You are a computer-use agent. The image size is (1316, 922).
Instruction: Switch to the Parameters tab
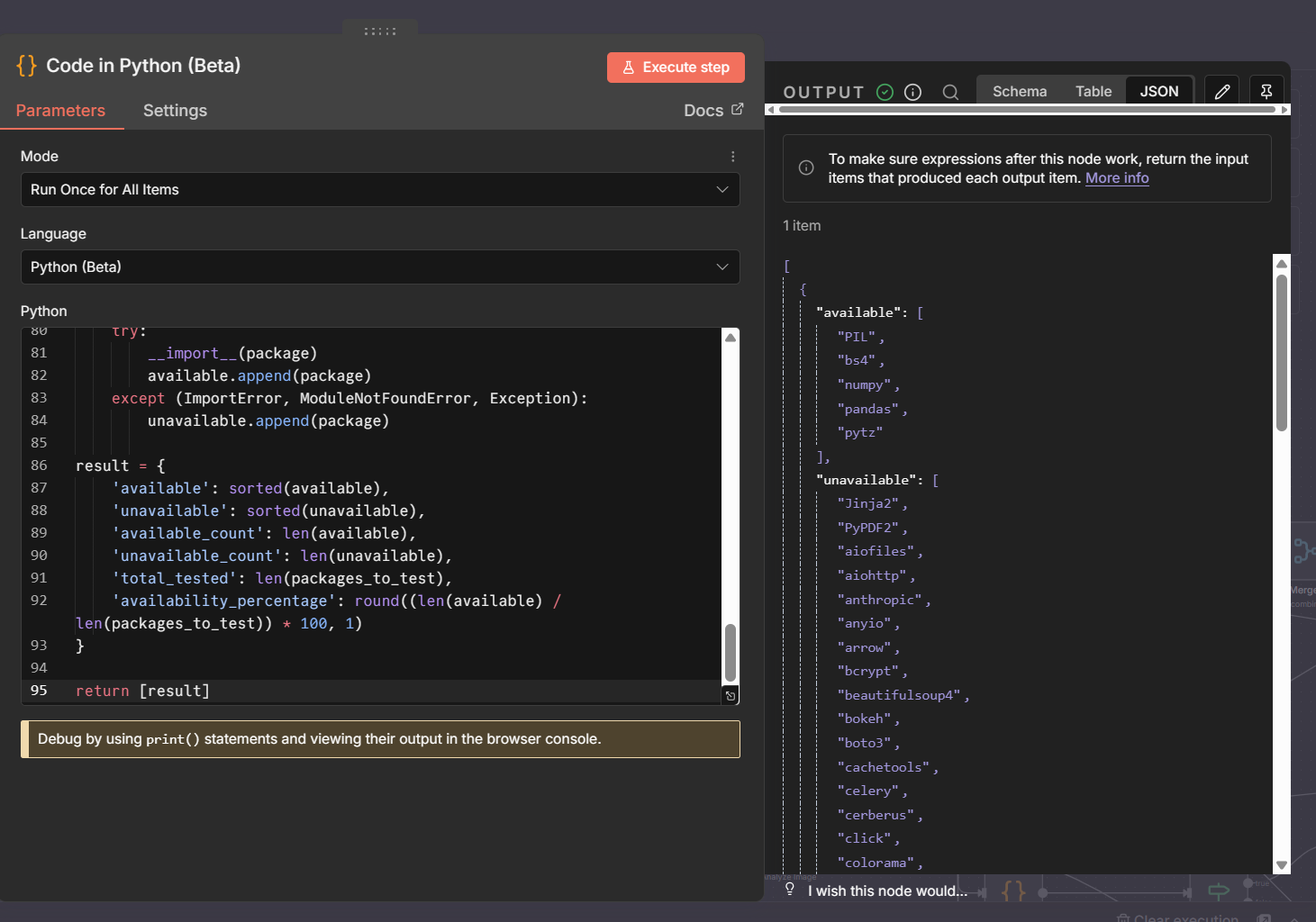(60, 111)
